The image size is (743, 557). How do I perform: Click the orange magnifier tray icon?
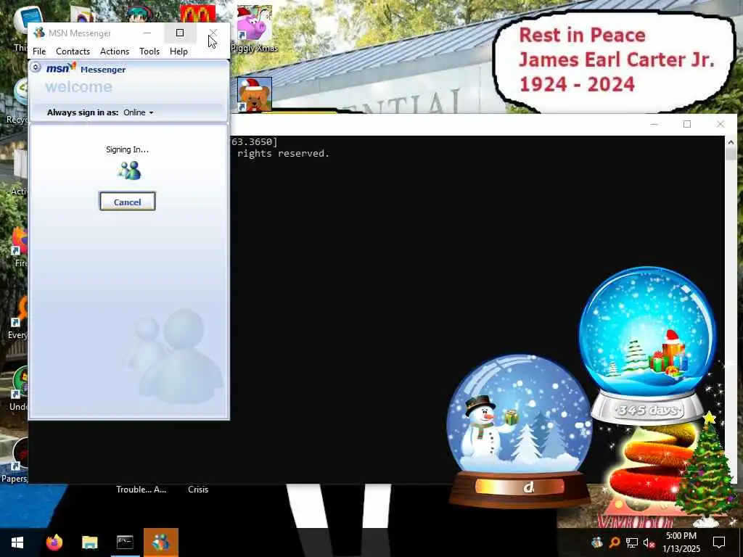(615, 542)
